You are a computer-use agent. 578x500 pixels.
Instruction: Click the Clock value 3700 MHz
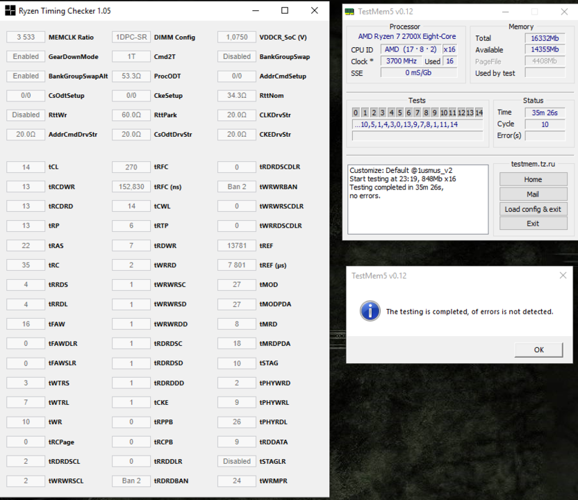click(402, 61)
